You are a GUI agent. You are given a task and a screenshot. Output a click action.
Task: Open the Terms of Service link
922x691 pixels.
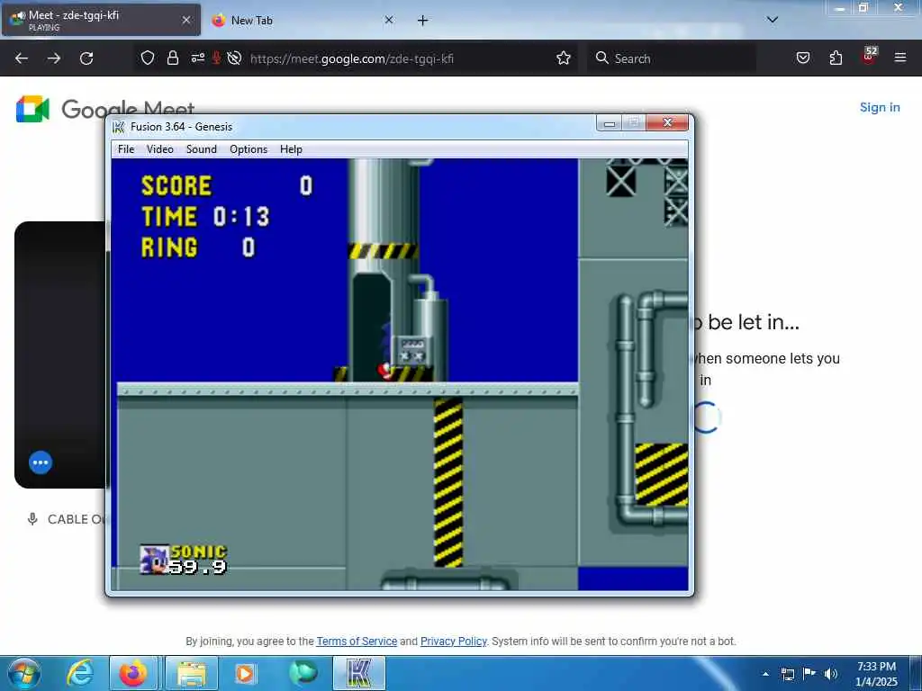357,641
